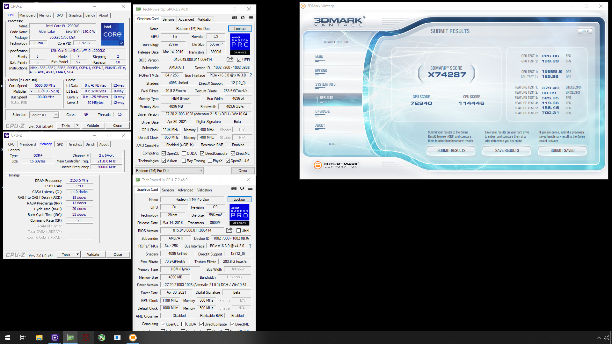Viewport: 612px width, 344px height.
Task: Click the Futuremark logo in 3DMark Vantage
Action: [x=336, y=165]
